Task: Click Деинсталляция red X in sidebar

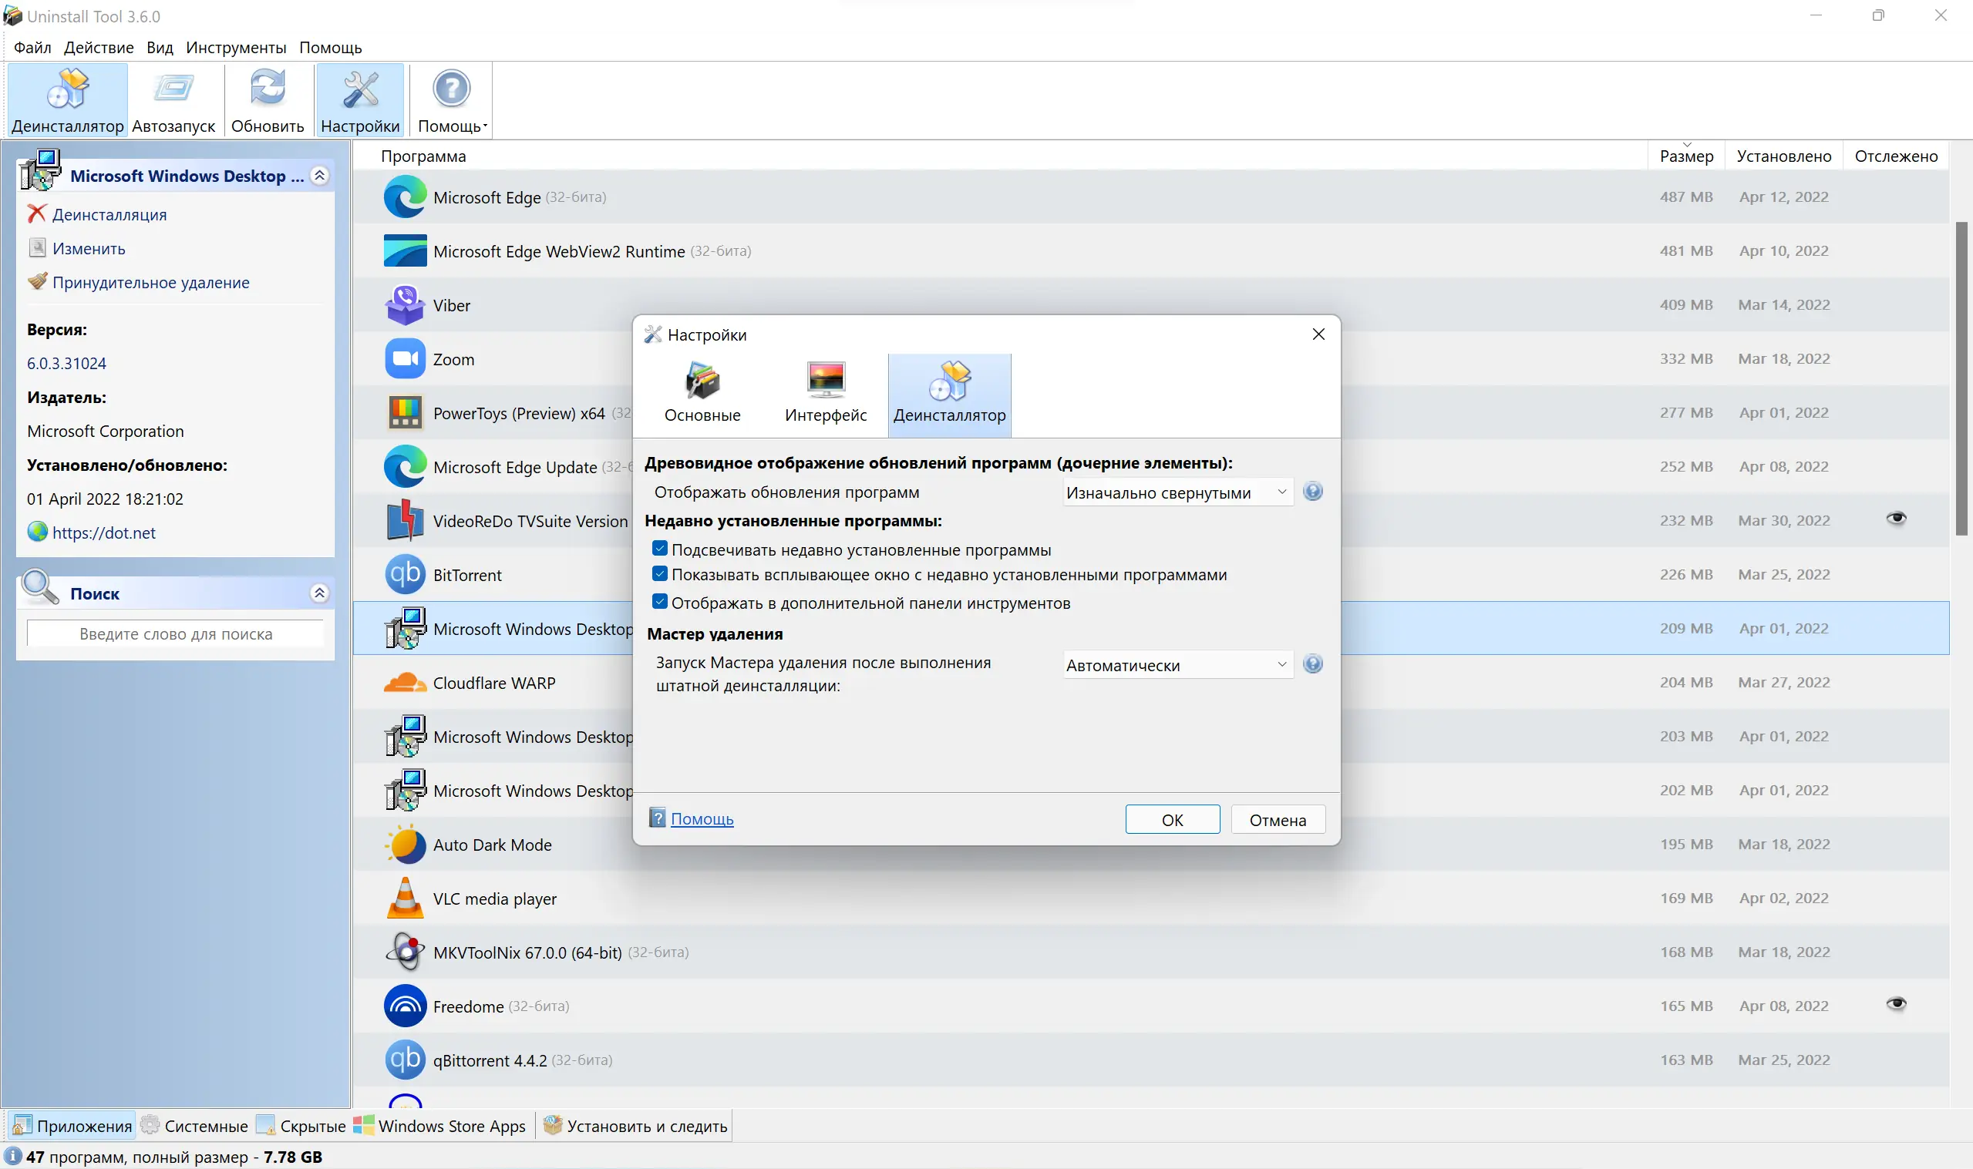Action: coord(36,214)
